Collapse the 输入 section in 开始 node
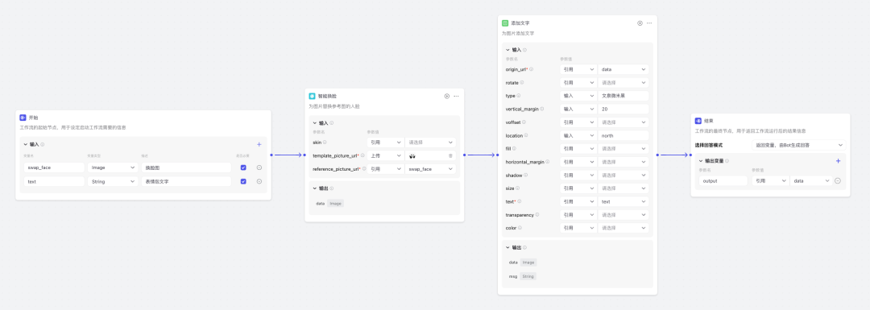This screenshot has width=870, height=310. tap(26, 144)
